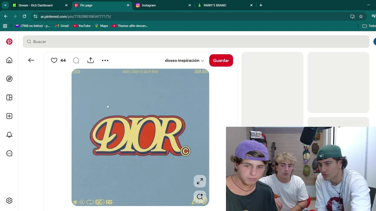
Task: Close the Kick Dashboard tab
Action: (66, 5)
